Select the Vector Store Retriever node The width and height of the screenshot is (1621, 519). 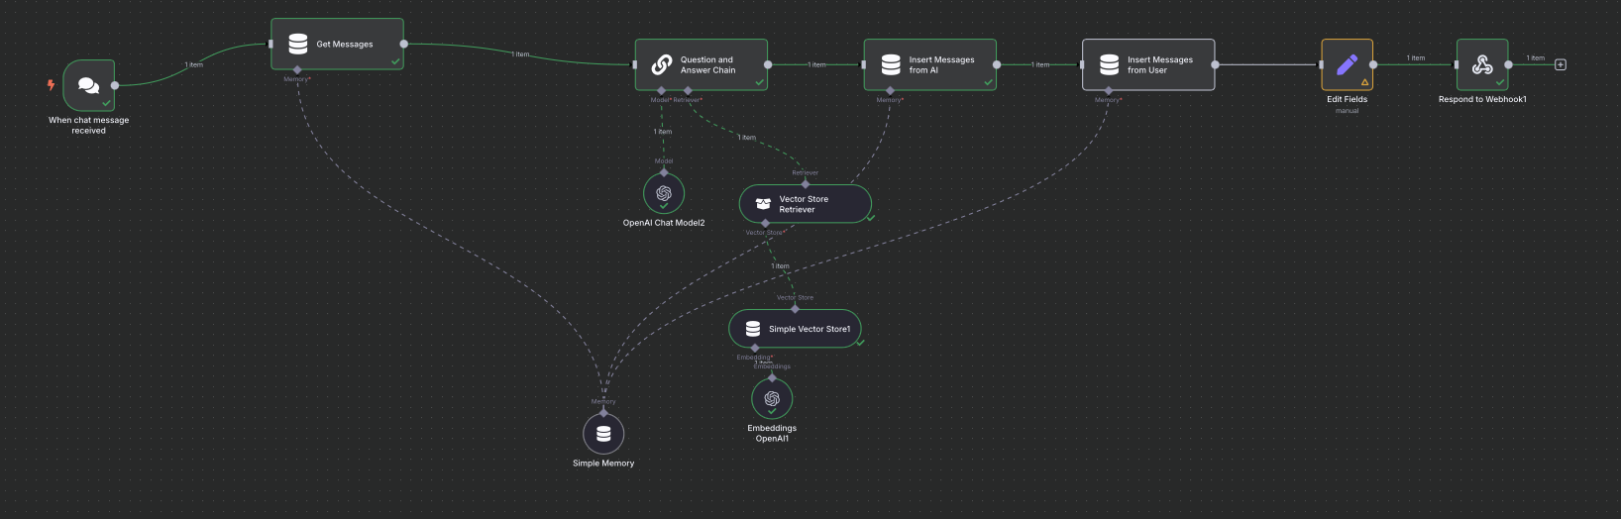(806, 204)
